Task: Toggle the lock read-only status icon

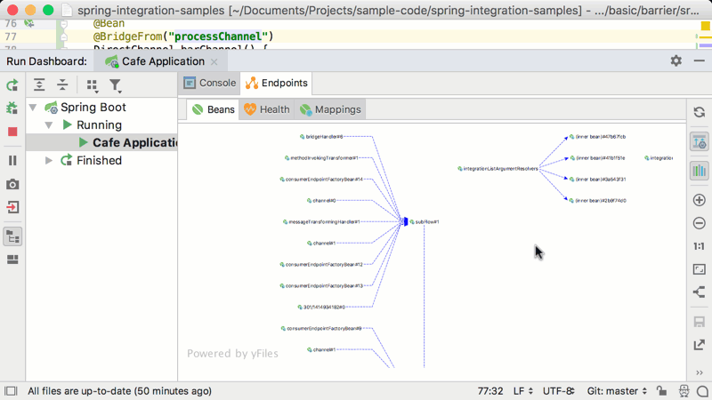Action: [x=660, y=391]
